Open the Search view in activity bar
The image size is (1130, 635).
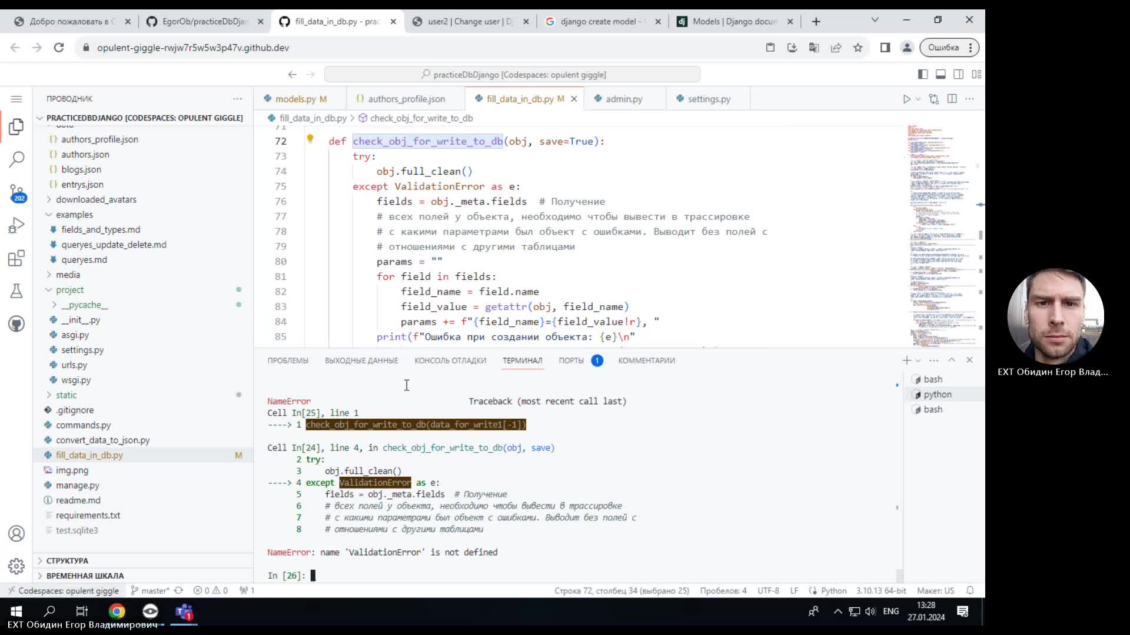coord(16,159)
